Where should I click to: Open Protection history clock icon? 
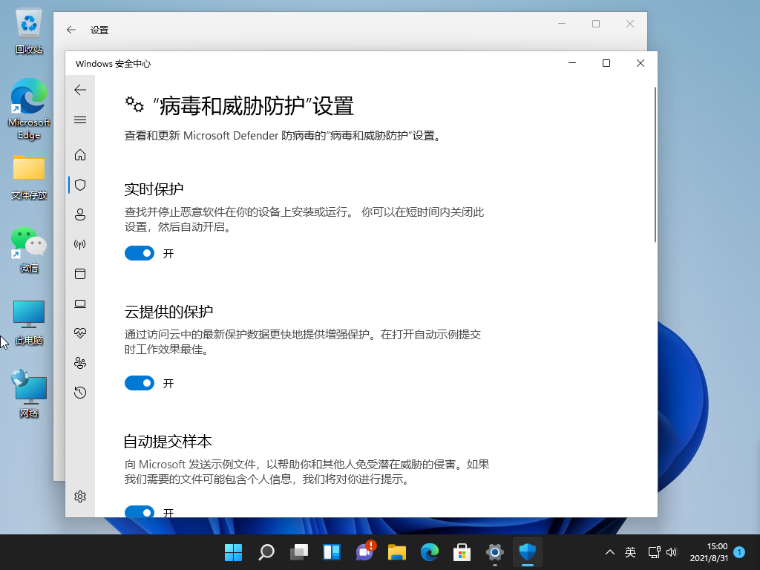tap(80, 393)
